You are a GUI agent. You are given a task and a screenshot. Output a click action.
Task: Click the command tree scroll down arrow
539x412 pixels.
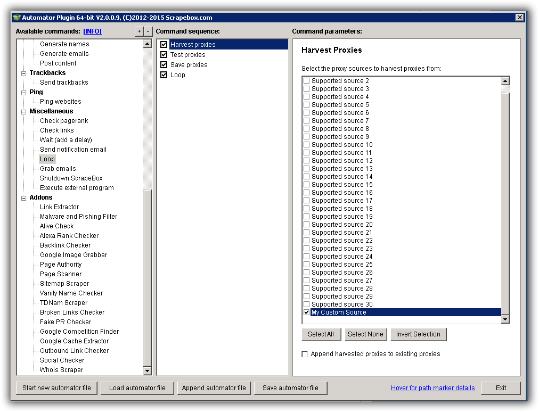click(148, 370)
